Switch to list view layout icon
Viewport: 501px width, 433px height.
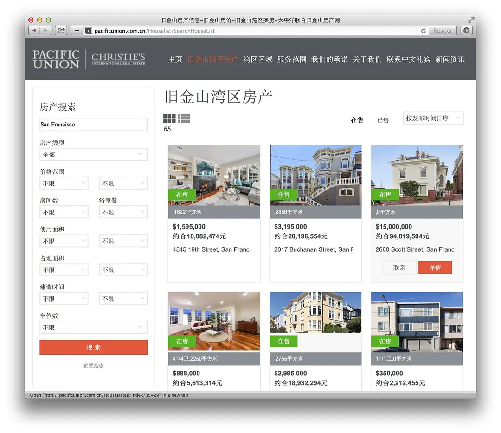click(184, 118)
